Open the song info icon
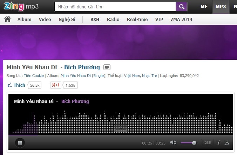 [218, 143]
